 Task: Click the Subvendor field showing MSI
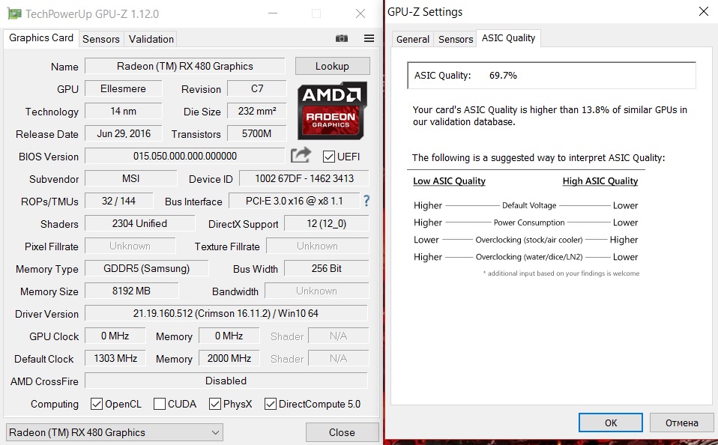click(131, 178)
